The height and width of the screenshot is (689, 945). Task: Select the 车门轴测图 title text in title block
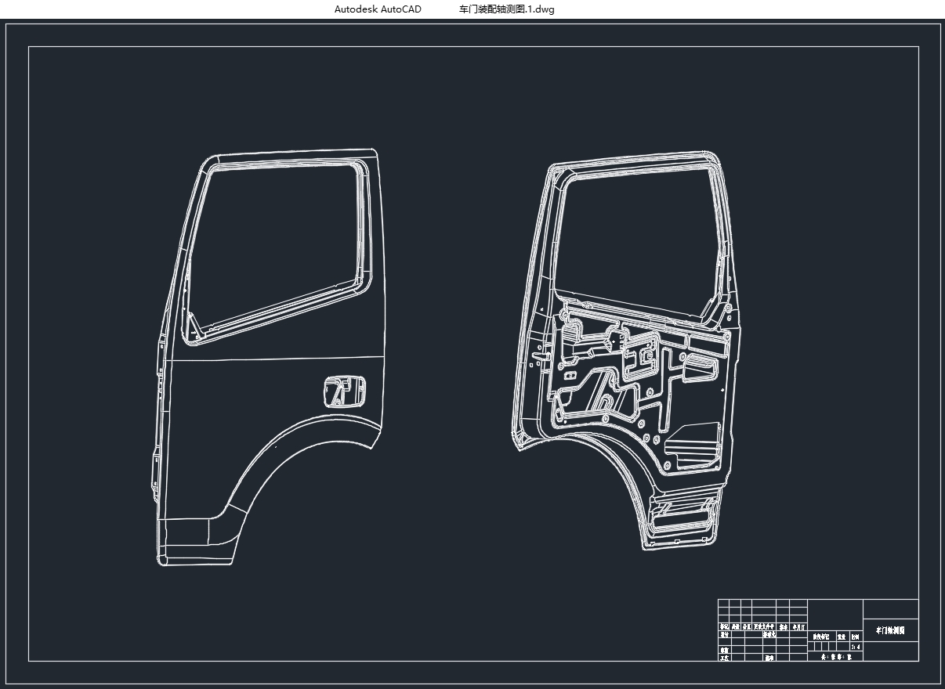(x=890, y=630)
